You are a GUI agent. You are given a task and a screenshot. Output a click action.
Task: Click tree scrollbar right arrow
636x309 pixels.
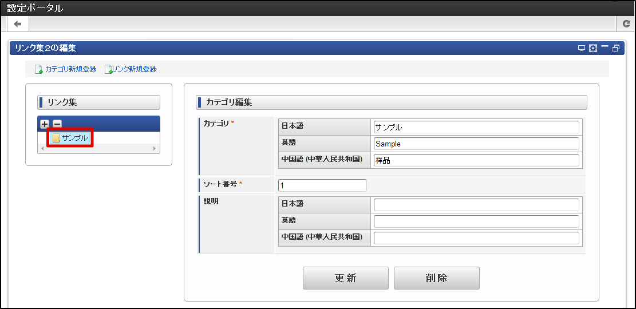[x=154, y=149]
